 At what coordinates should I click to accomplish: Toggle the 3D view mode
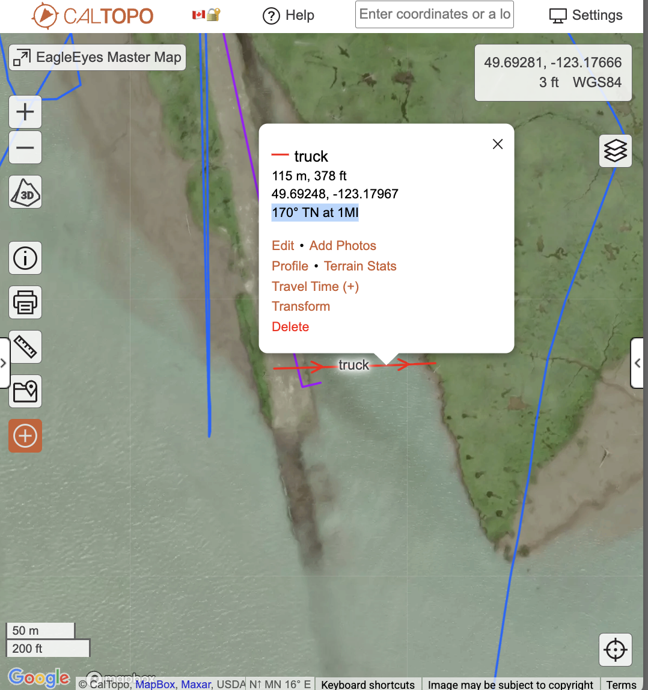(25, 192)
